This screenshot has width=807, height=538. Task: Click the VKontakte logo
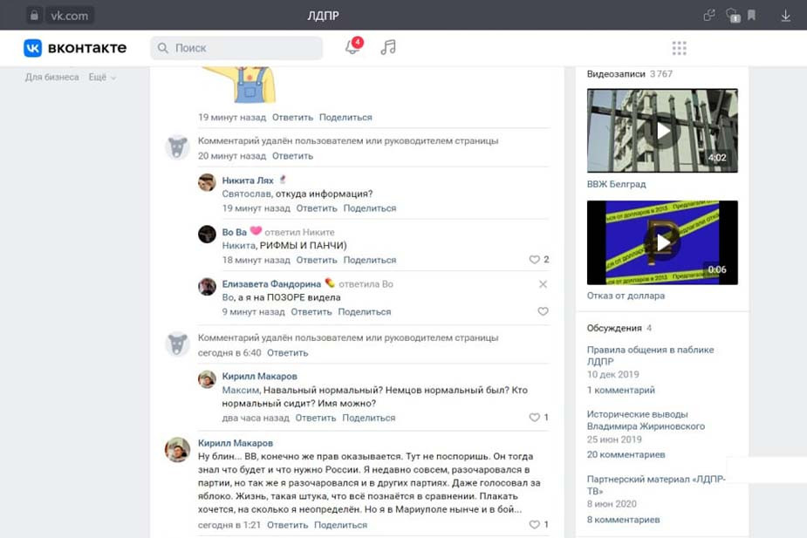click(75, 48)
